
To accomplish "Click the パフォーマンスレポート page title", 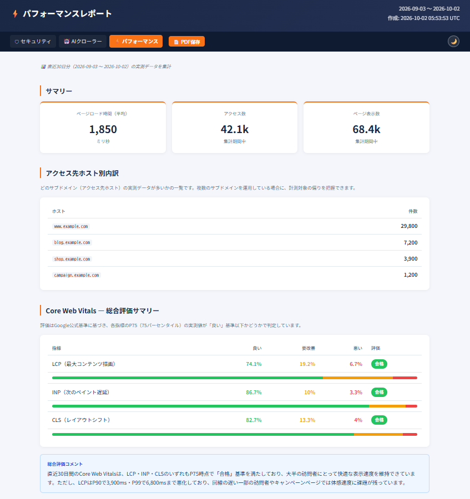I will point(67,14).
